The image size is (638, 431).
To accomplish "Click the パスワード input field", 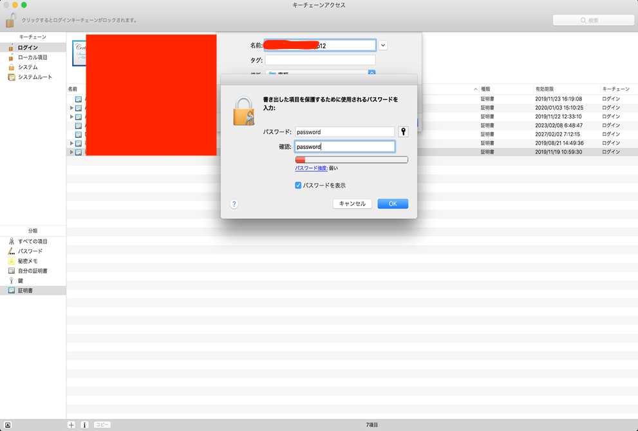I will (344, 132).
